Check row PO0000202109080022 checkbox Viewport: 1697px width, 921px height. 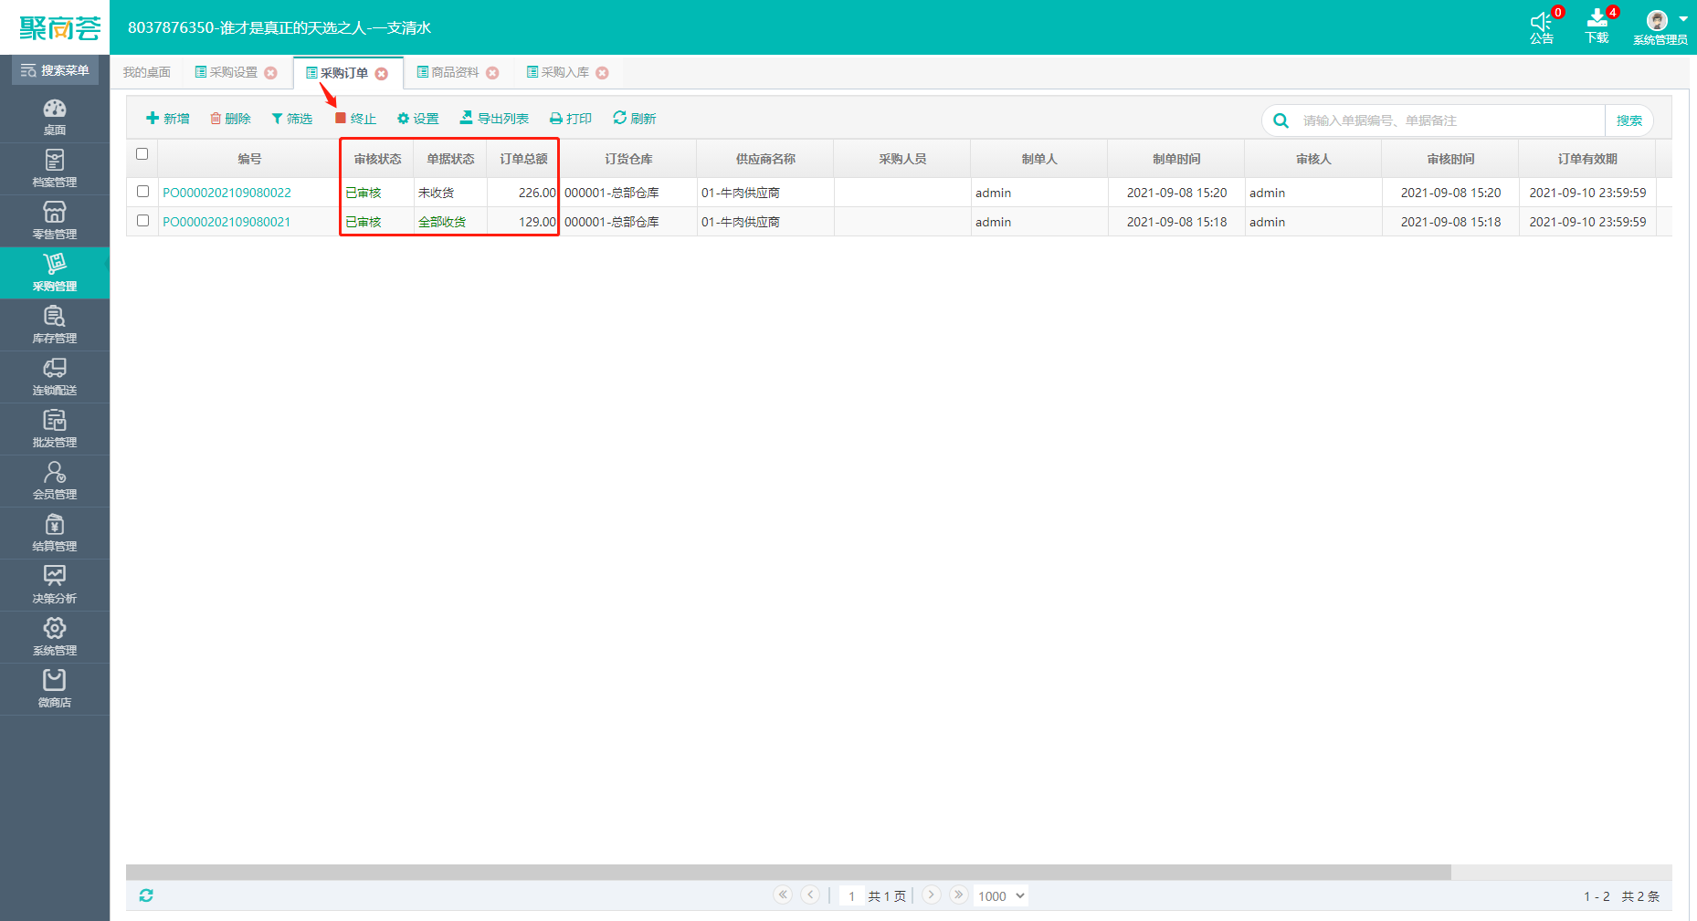pyautogui.click(x=142, y=192)
